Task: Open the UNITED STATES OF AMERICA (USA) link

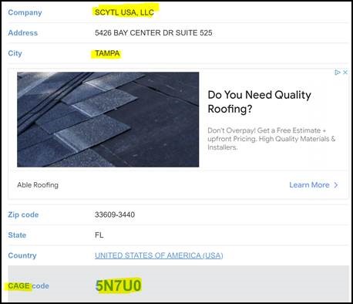Action: tap(159, 255)
